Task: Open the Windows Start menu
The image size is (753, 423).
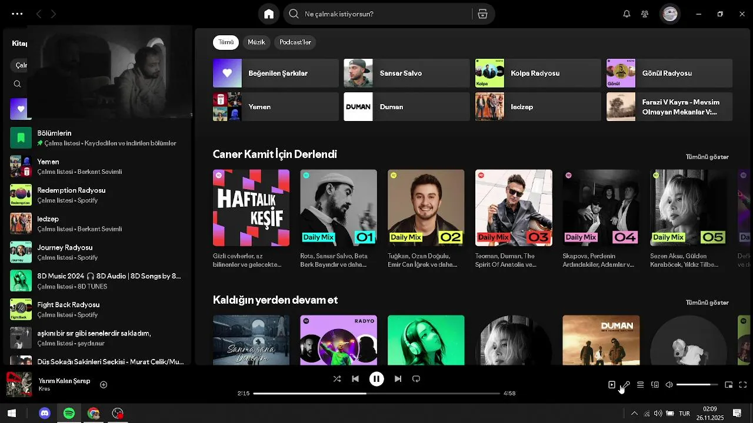Action: (x=12, y=414)
